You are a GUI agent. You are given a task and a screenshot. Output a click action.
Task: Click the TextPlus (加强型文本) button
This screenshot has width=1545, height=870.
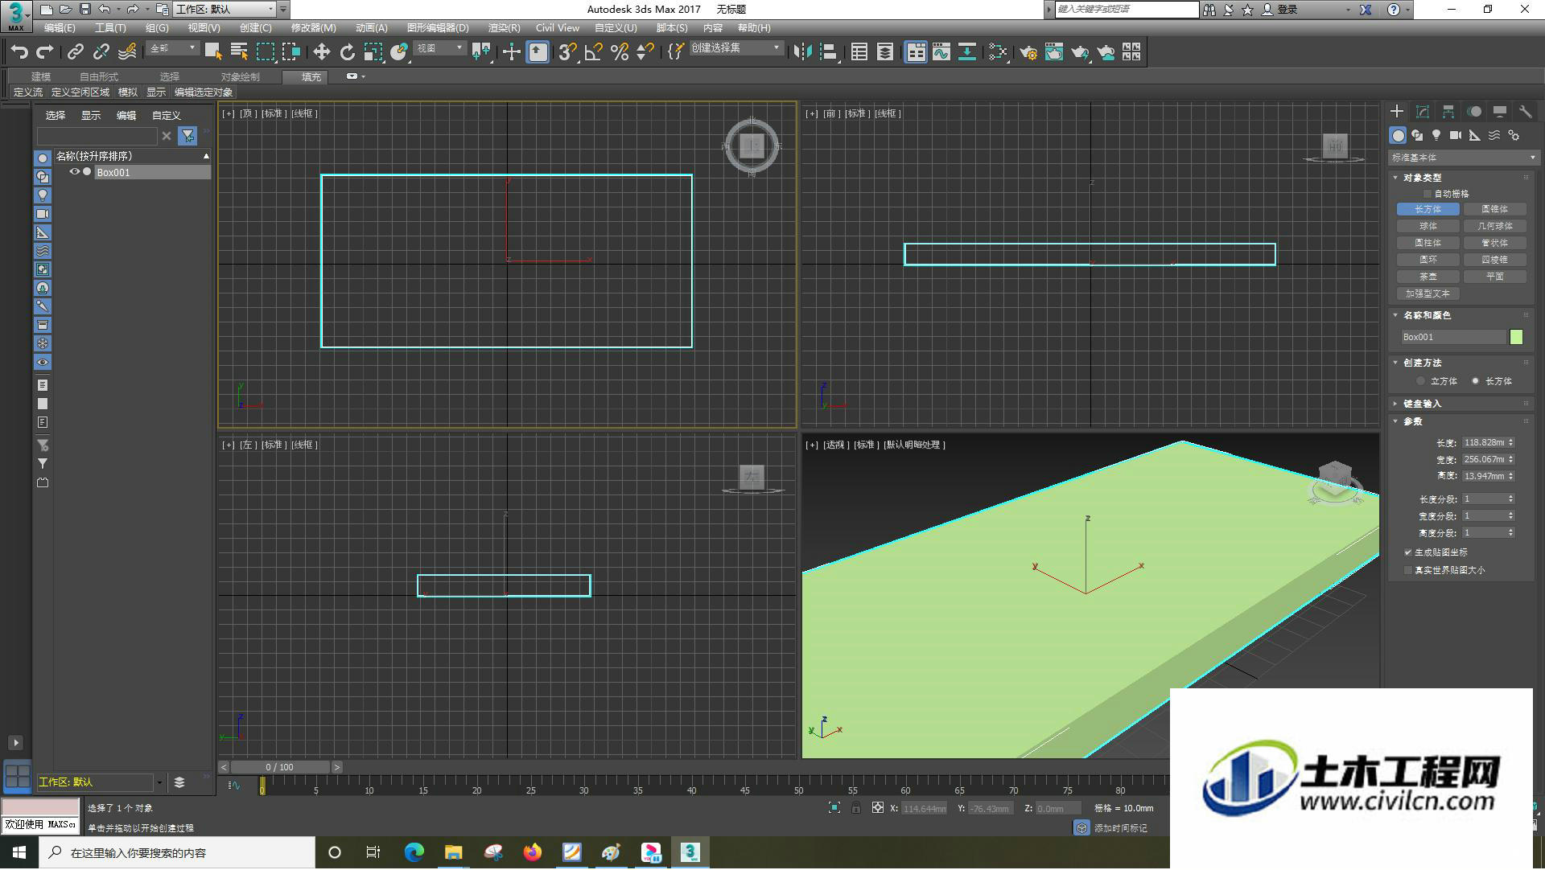pos(1428,293)
